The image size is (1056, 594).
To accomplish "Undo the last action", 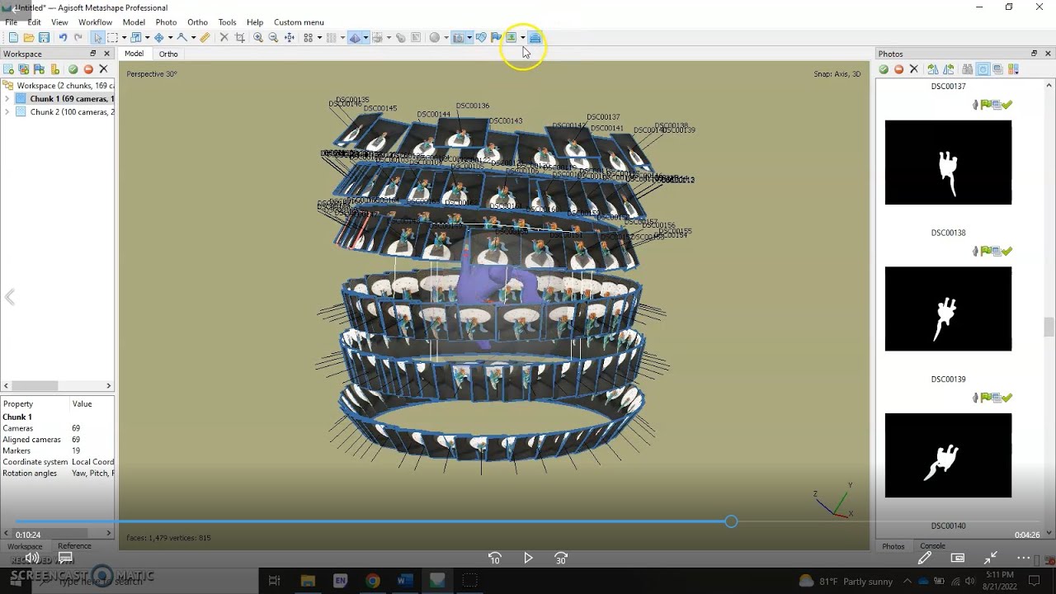I will click(63, 37).
